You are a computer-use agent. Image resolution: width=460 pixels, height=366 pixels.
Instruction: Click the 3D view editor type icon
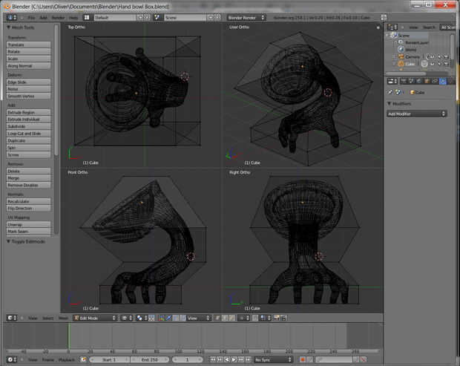point(10,318)
